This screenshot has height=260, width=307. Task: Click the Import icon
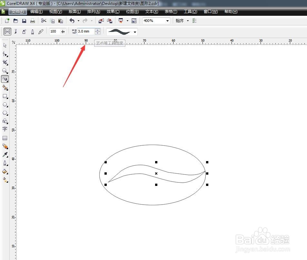point(101,21)
